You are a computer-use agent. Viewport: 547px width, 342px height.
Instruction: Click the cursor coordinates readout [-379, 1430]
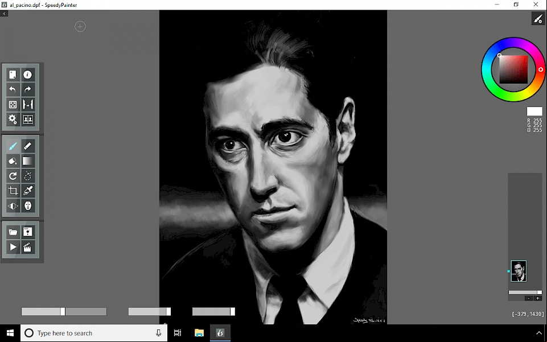coord(528,314)
